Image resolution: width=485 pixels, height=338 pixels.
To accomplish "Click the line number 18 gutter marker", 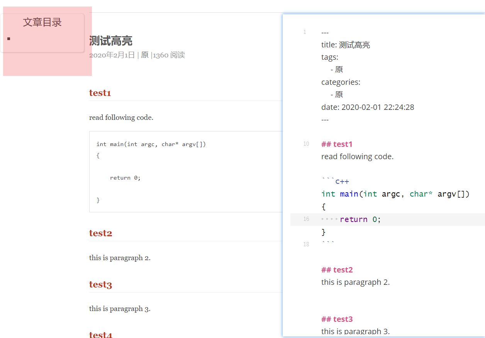I will pos(306,244).
